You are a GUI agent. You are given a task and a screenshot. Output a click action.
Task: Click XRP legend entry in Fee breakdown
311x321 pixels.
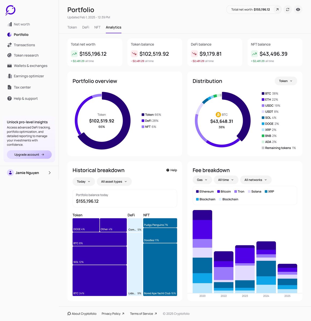click(x=269, y=192)
